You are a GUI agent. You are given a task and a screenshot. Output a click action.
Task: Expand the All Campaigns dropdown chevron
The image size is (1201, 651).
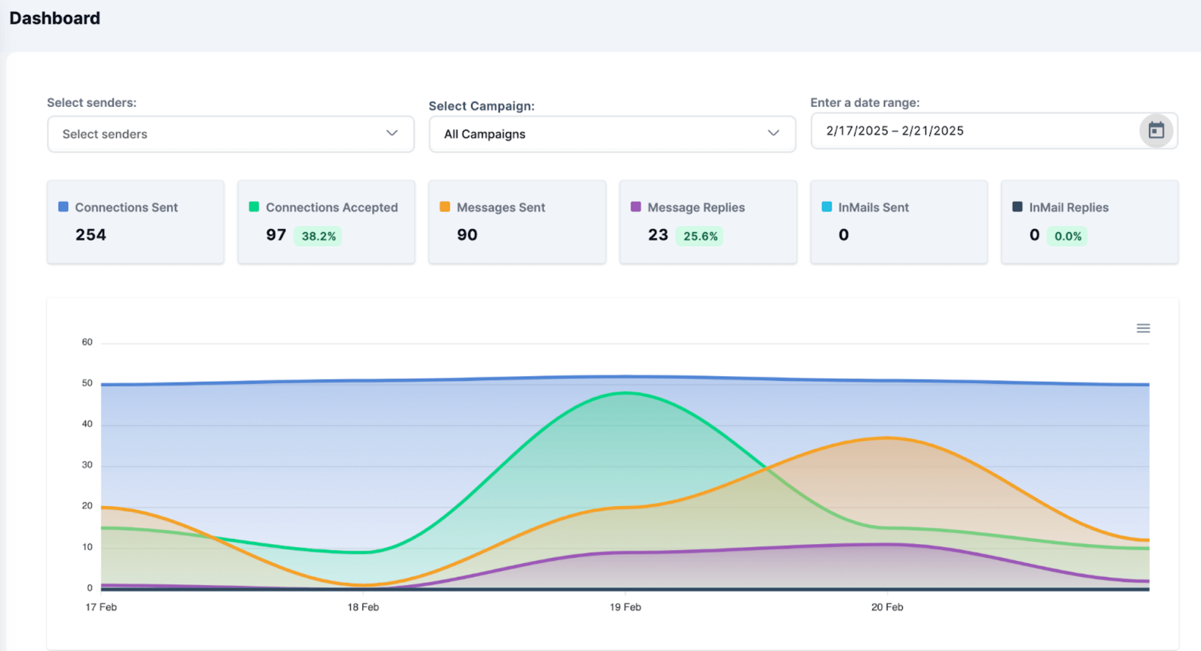(x=773, y=133)
